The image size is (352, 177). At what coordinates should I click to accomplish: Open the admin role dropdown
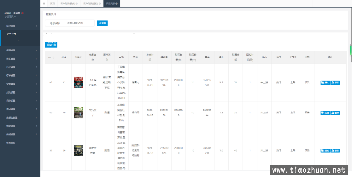coord(10,16)
